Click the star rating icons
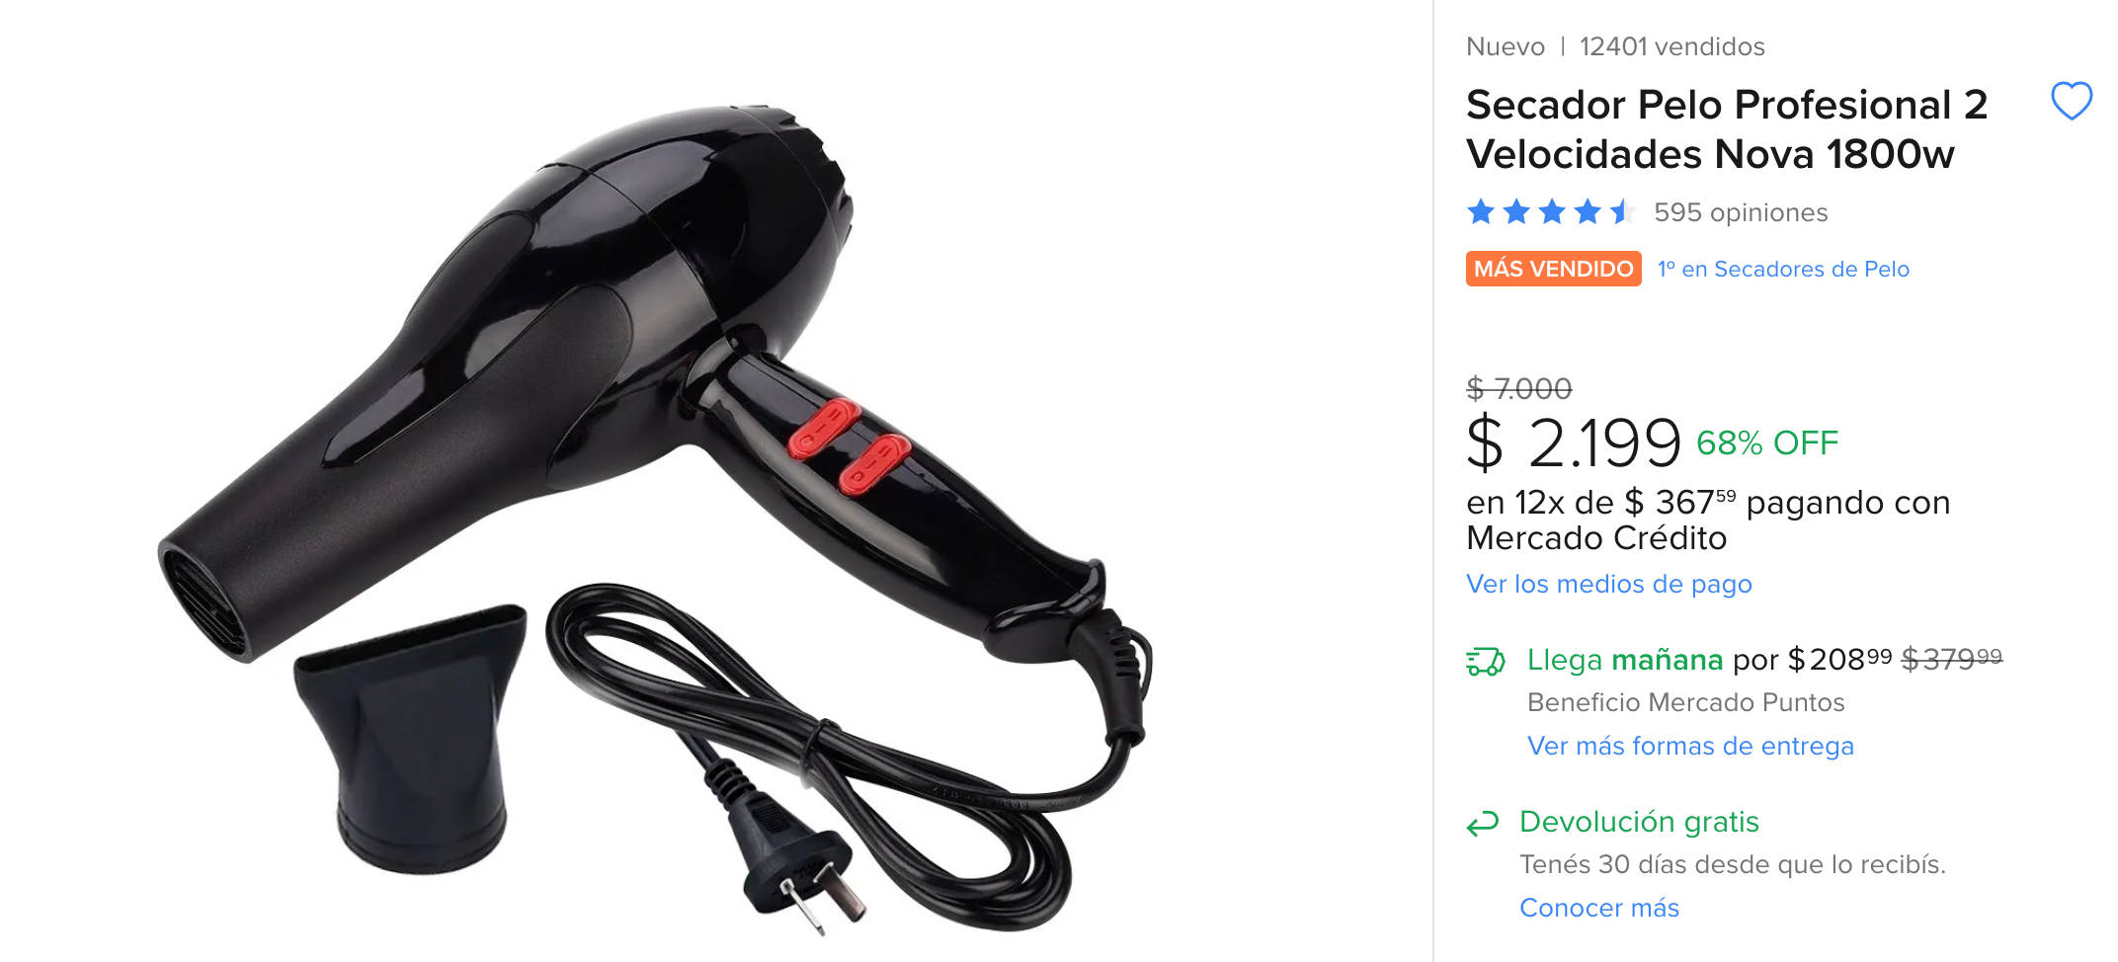Image resolution: width=2118 pixels, height=962 pixels. coord(1551,211)
